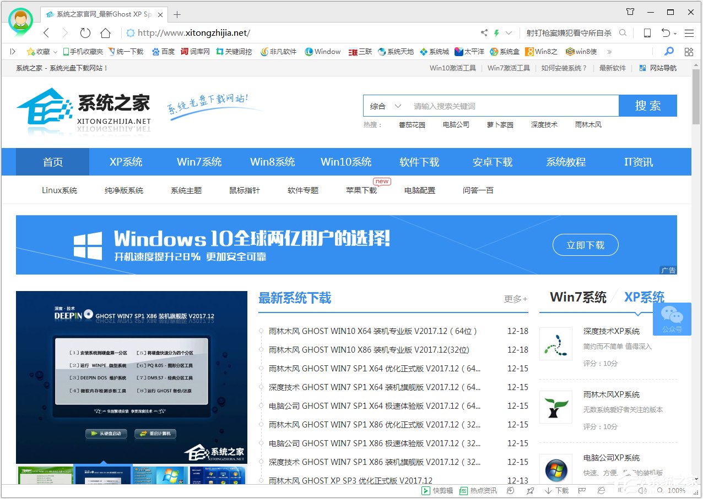Click the blue 搜索 search button
The image size is (703, 499).
pos(648,106)
